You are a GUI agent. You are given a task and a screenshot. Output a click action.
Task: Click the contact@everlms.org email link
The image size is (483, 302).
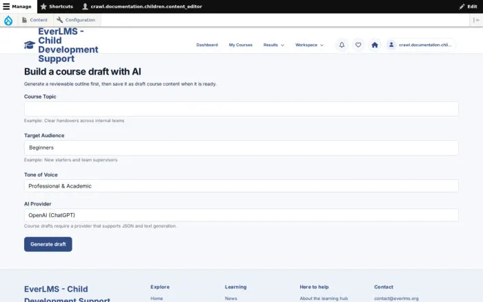click(397, 299)
